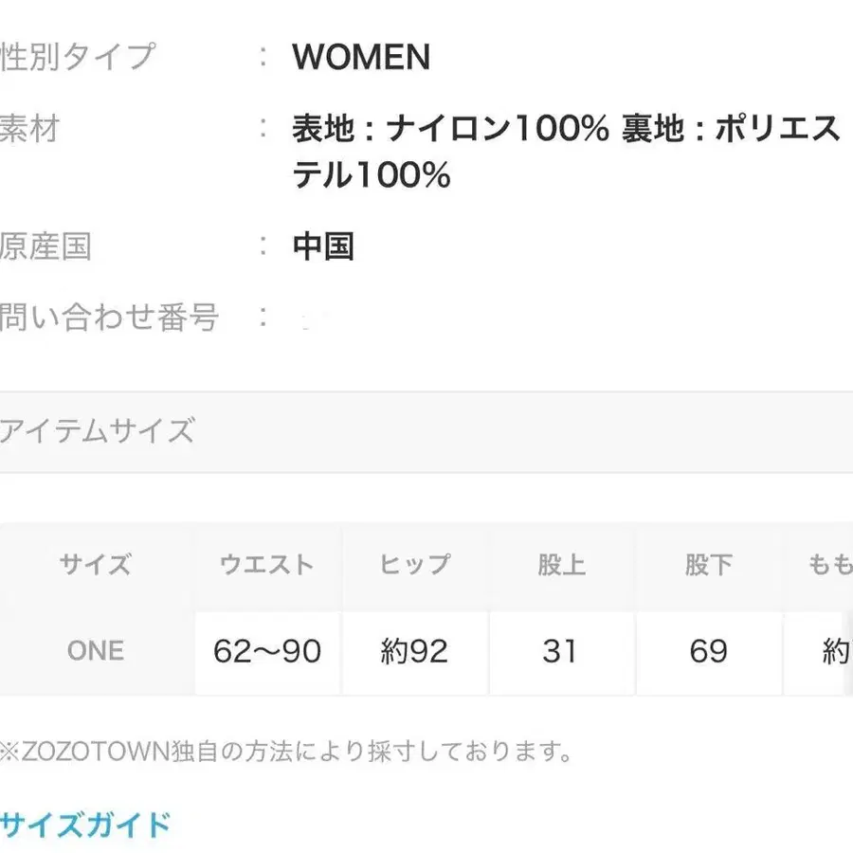The width and height of the screenshot is (853, 853).
Task: Click the WOMEN gender type value
Action: (x=360, y=57)
